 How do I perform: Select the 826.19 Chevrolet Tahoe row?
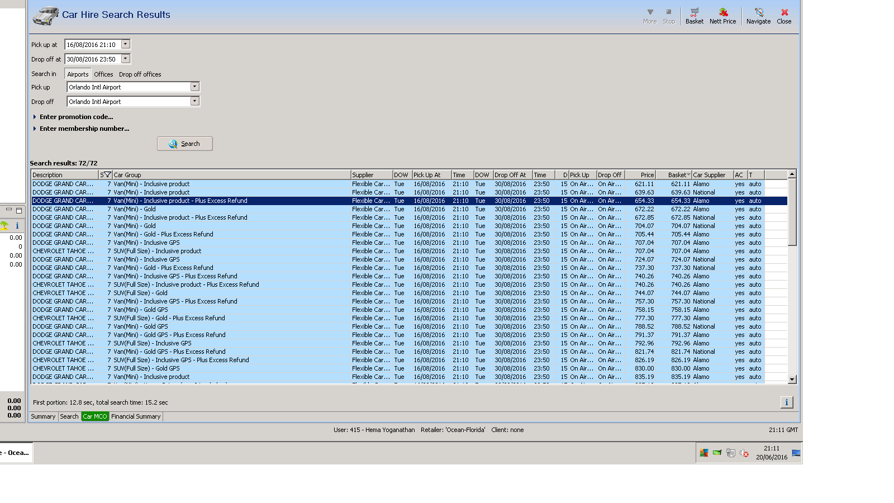click(x=409, y=360)
